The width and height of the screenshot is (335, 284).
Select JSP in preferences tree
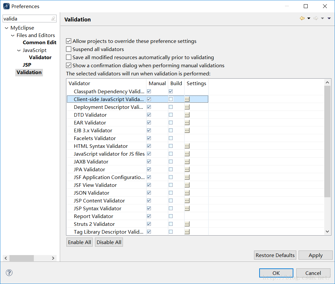27,65
